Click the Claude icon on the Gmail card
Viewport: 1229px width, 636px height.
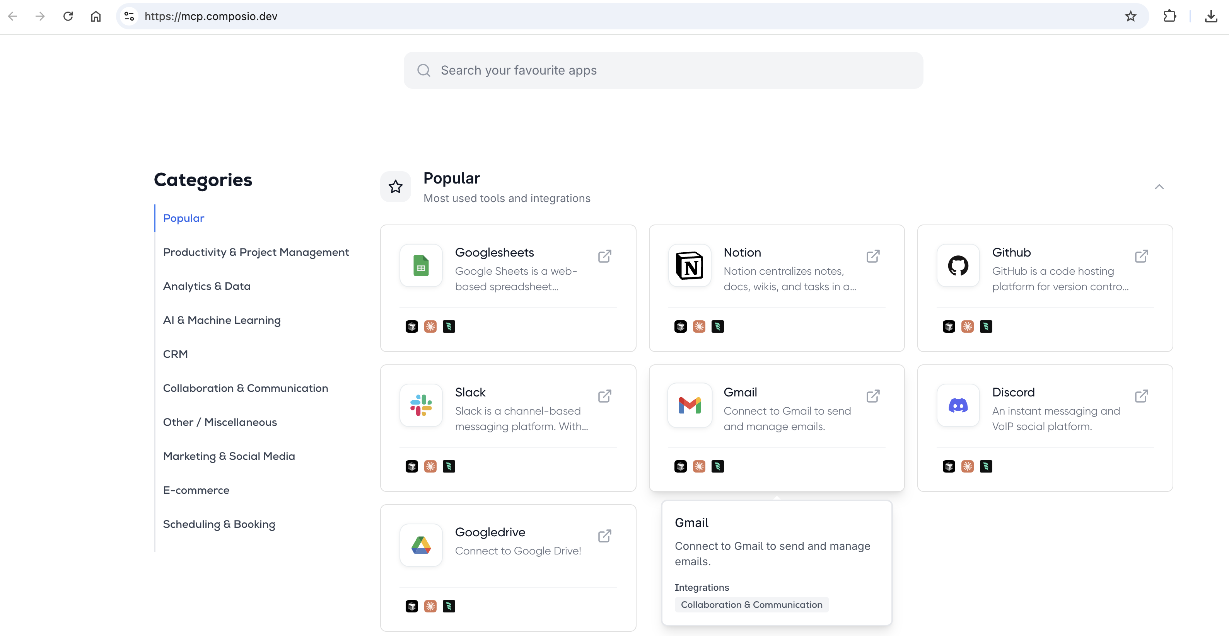pyautogui.click(x=699, y=466)
